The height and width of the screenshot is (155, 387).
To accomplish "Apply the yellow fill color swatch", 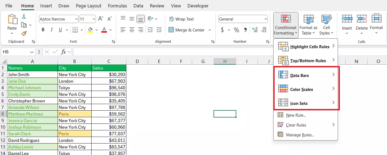I will click(90, 30).
